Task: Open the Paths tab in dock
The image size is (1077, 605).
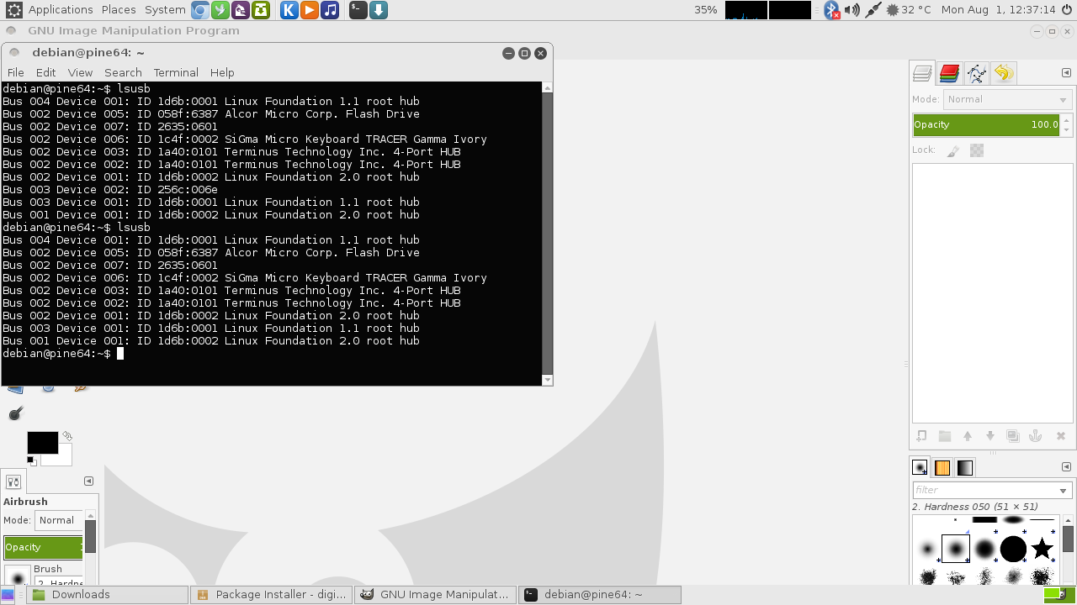Action: coord(976,73)
